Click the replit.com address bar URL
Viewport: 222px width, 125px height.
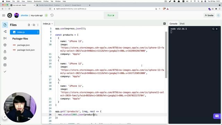click(x=71, y=9)
